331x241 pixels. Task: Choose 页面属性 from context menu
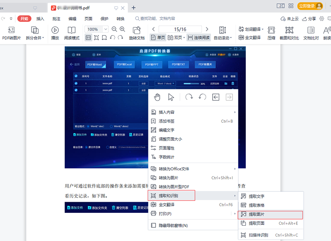pos(193,148)
